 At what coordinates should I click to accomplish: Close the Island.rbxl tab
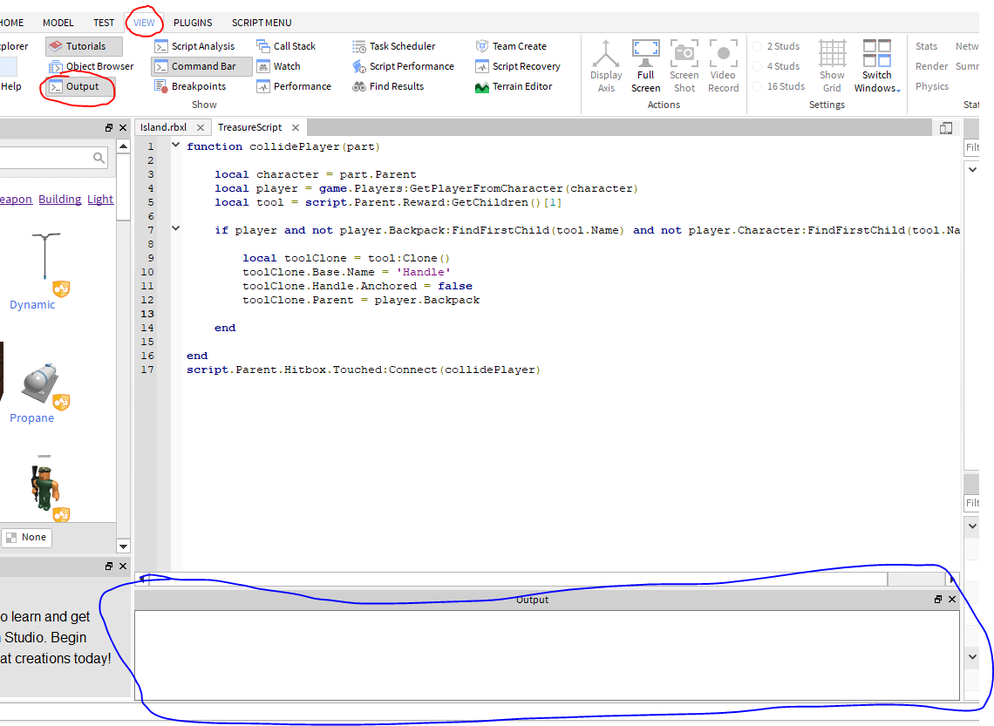(201, 128)
